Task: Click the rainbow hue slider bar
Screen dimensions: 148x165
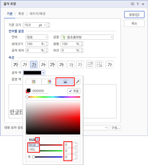Action: point(53,97)
